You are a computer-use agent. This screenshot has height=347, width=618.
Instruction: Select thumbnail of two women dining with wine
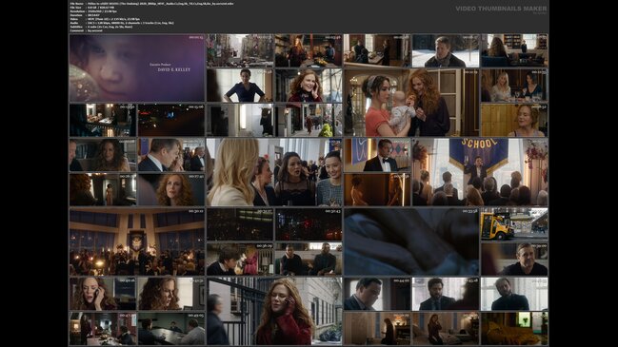514,86
